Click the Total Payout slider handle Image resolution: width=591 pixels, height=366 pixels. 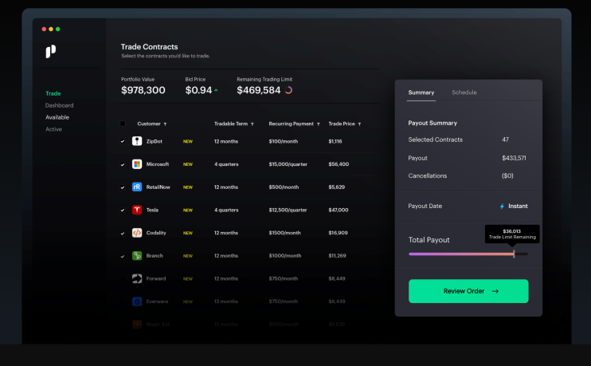pos(514,254)
